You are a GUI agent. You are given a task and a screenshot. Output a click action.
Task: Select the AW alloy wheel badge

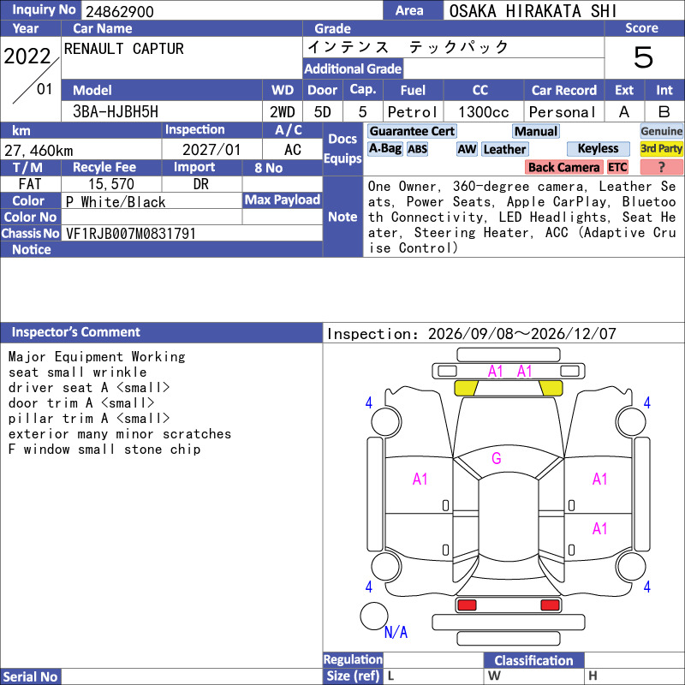[467, 149]
